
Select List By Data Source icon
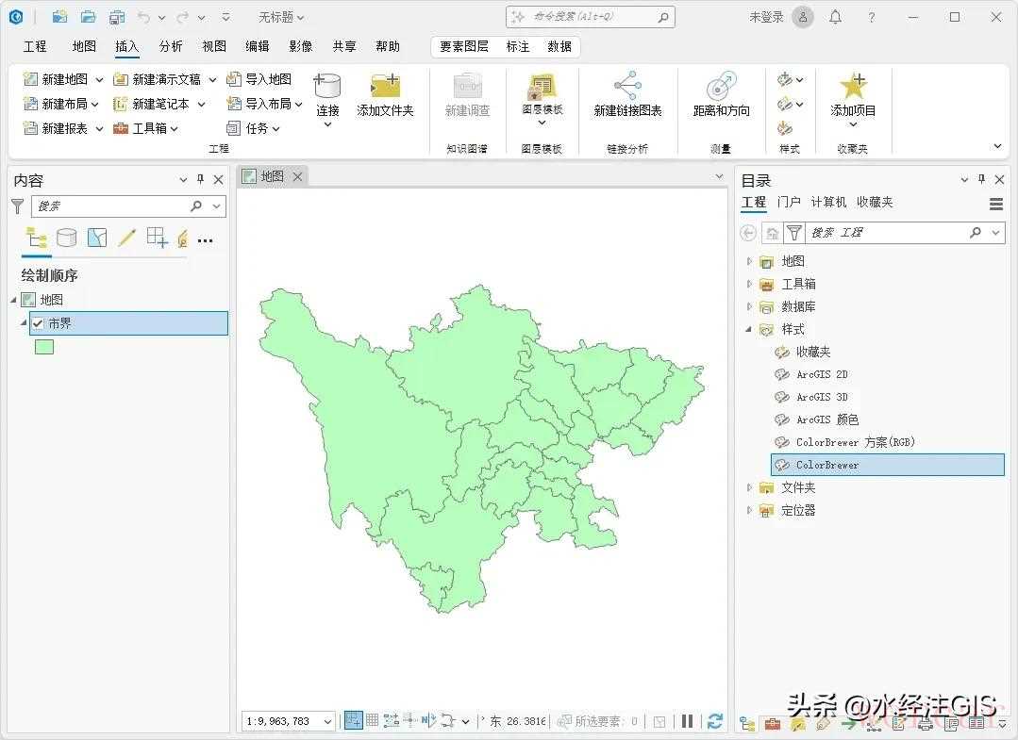click(66, 238)
